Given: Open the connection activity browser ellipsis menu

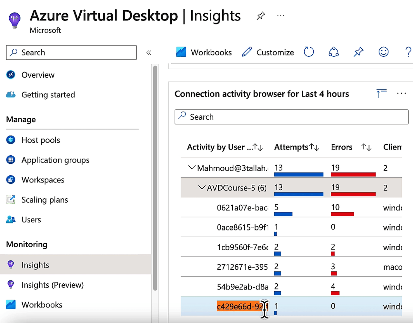Looking at the screenshot, I should coord(401,93).
